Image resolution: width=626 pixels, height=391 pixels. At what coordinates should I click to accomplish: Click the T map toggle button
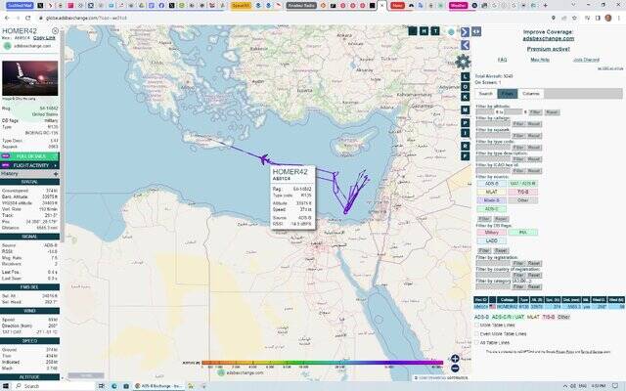pos(435,31)
